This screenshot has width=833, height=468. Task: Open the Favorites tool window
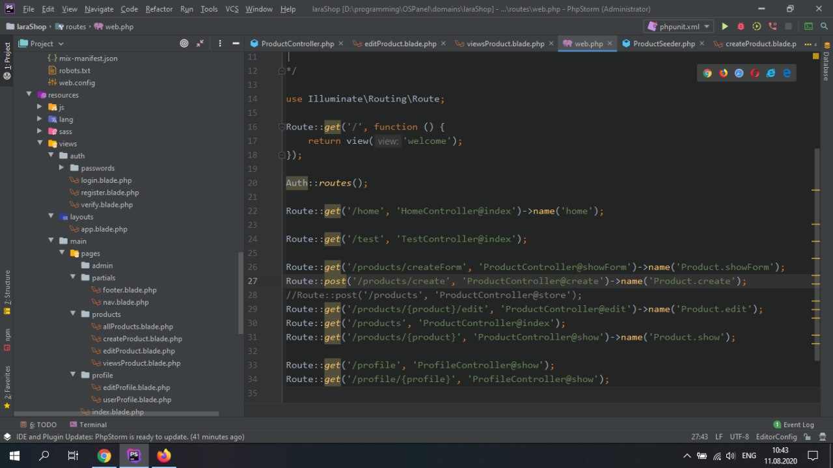tap(7, 387)
